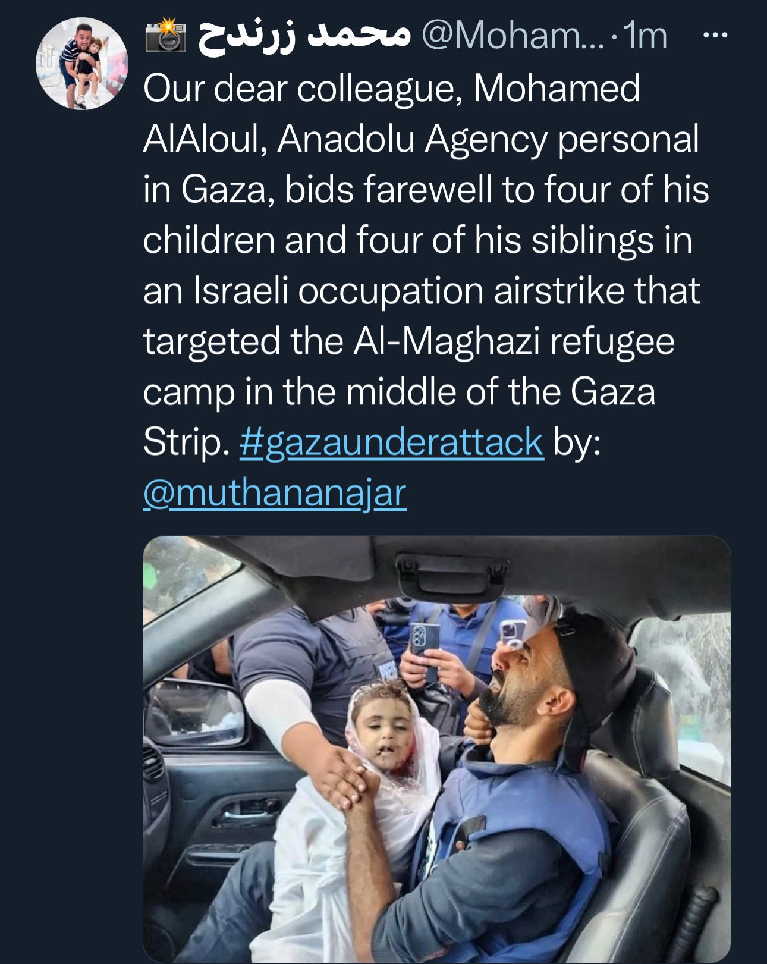The height and width of the screenshot is (964, 767).
Task: Tap the line "children and four of his siblings"
Action: [417, 240]
